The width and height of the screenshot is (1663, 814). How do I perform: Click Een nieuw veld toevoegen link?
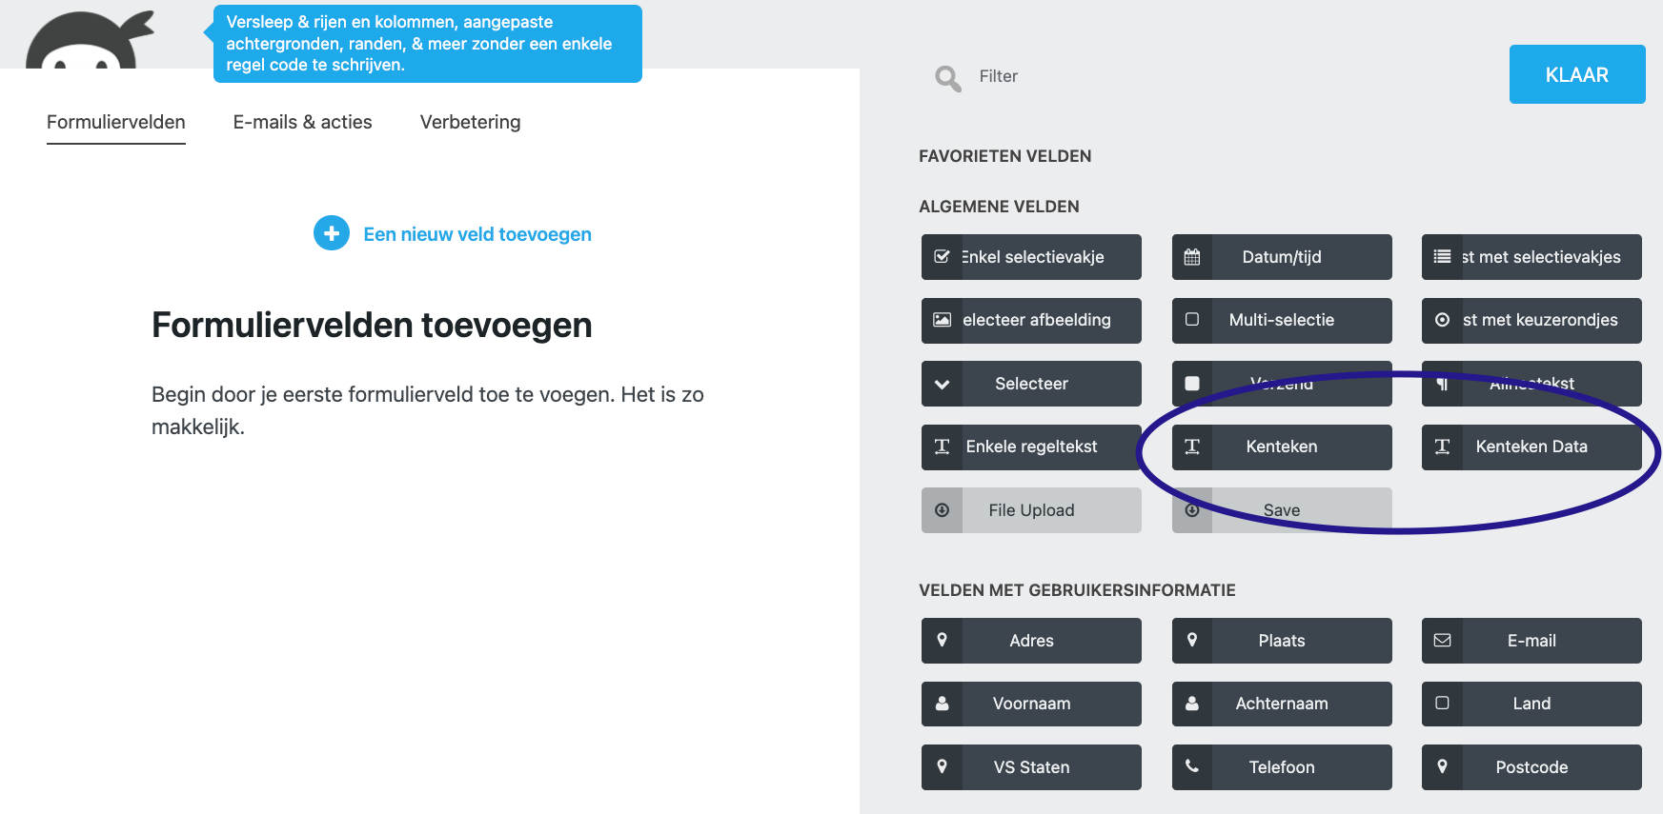477,234
